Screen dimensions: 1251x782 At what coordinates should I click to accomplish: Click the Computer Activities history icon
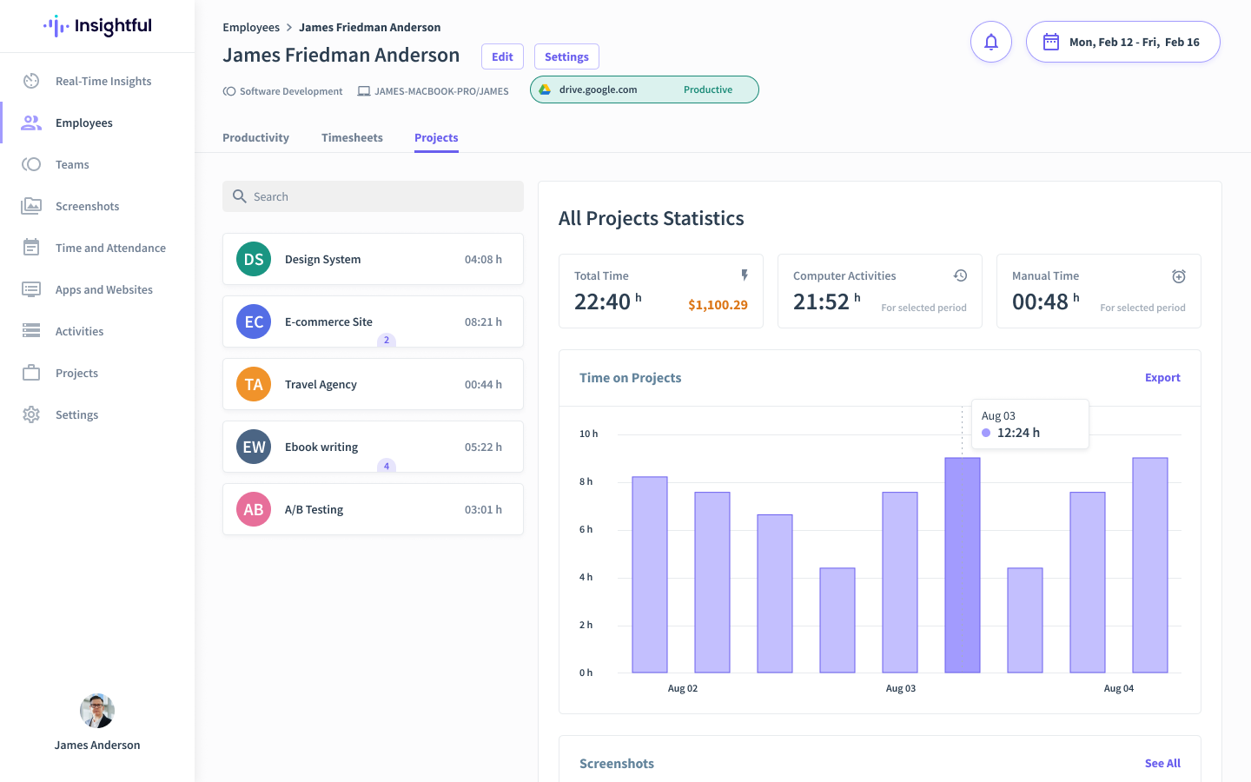tap(960, 275)
